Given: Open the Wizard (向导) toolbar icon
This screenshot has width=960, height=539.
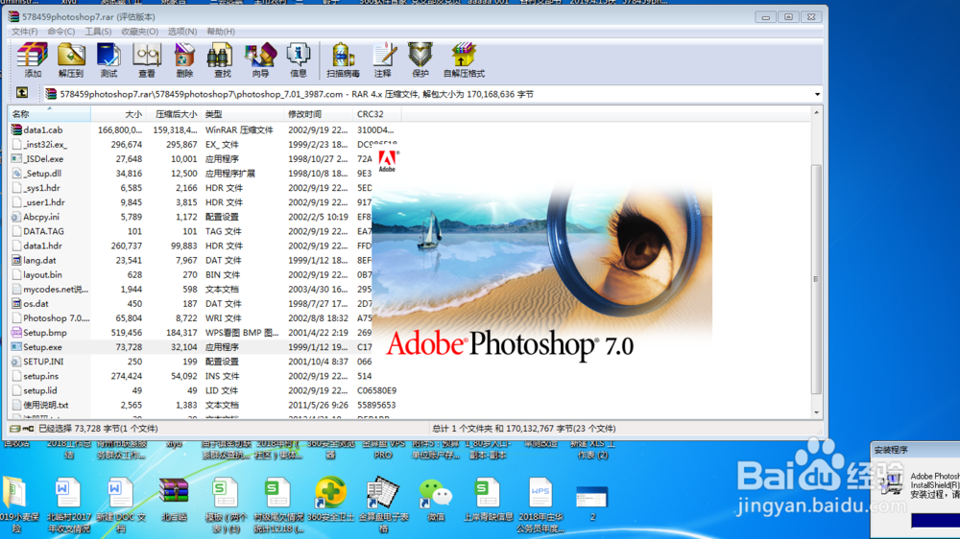Looking at the screenshot, I should [260, 60].
